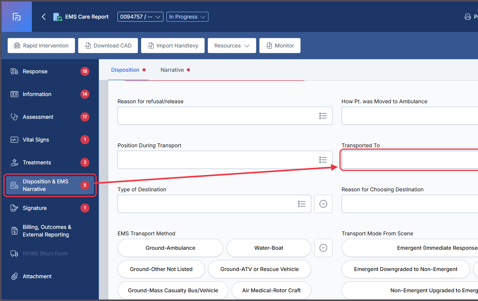The image size is (478, 301).
Task: Open the Attachment section label
Action: click(37, 276)
